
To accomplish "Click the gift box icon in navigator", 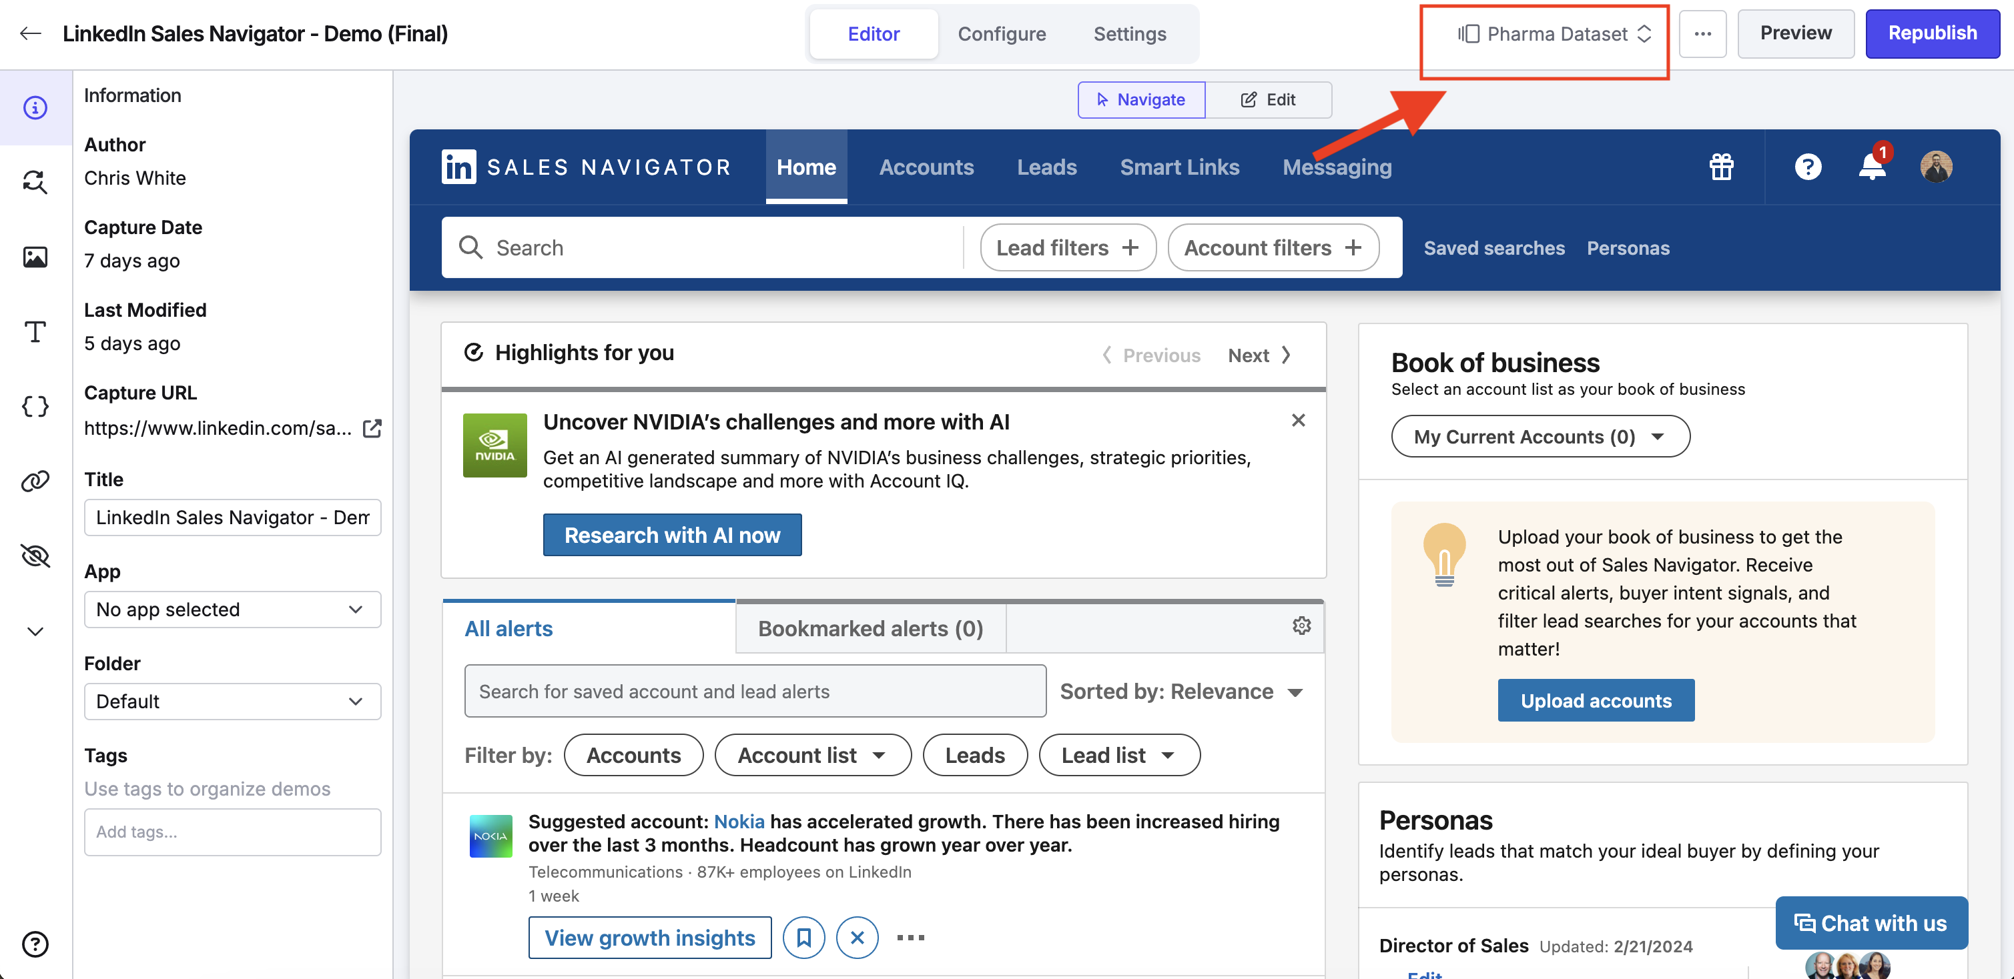I will (1721, 167).
